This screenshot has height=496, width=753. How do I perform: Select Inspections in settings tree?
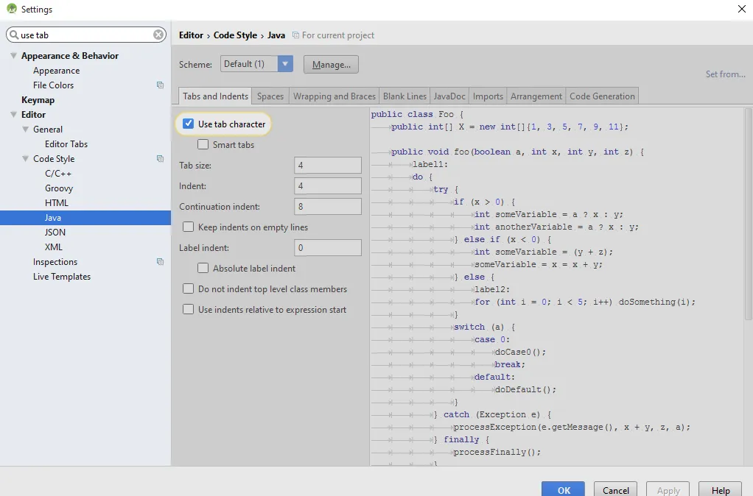55,262
